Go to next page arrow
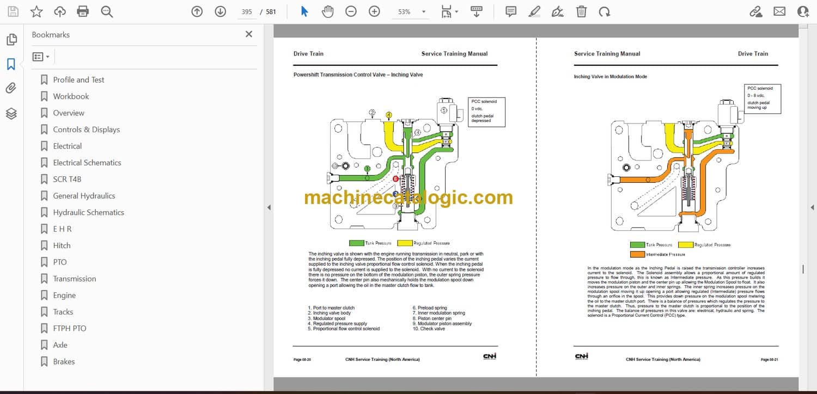The width and height of the screenshot is (817, 394). pyautogui.click(x=220, y=11)
